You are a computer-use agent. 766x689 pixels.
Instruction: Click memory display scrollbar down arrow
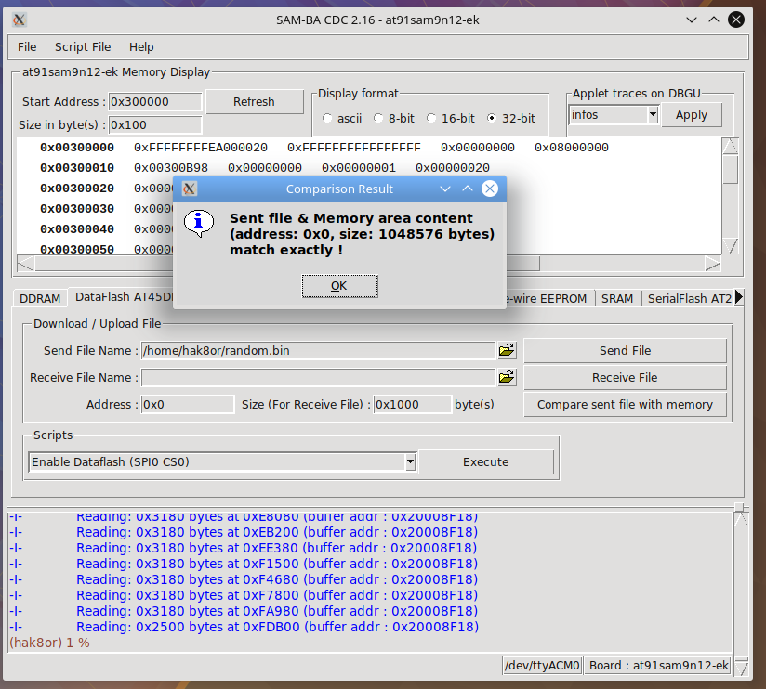tap(731, 245)
